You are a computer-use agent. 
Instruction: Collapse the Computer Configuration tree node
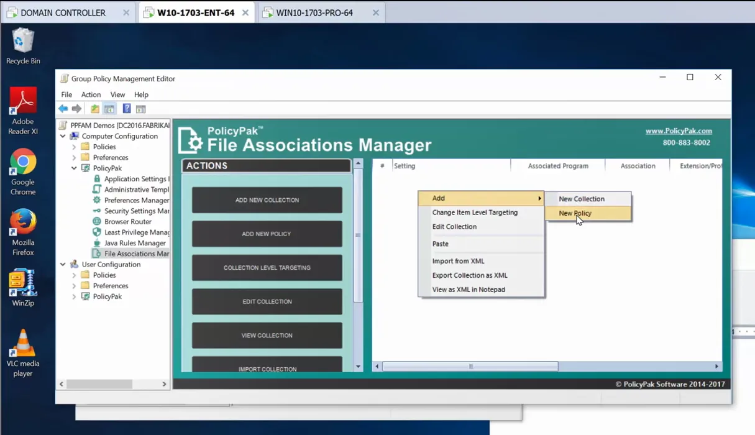pyautogui.click(x=63, y=136)
